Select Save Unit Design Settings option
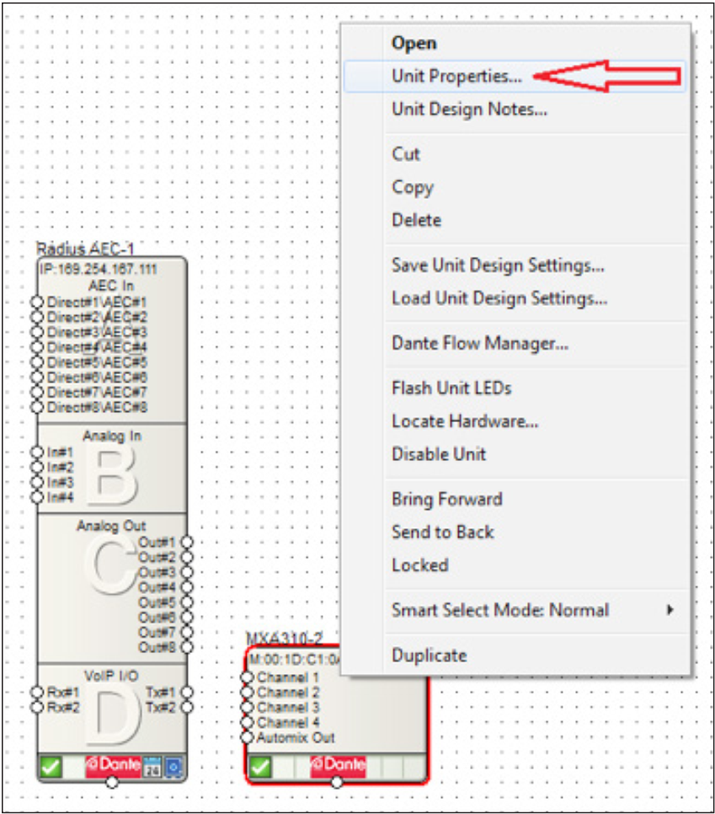Screen dimensions: 715x814 point(497,265)
